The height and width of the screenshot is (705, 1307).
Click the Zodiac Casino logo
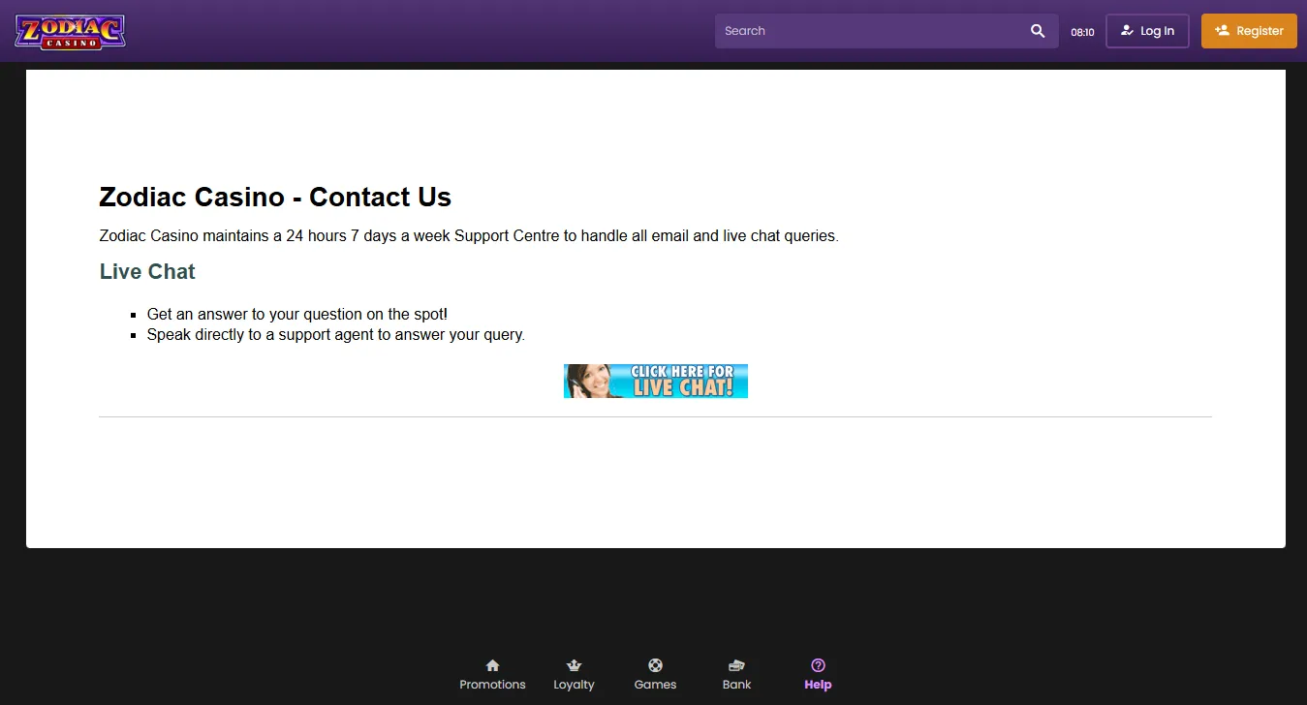70,32
